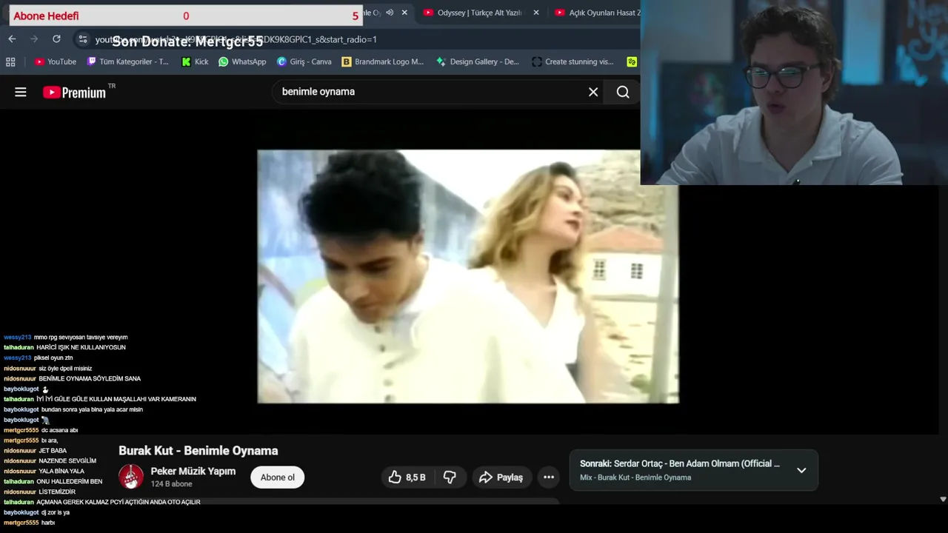Subscribe with the Abone ol button

tap(278, 477)
